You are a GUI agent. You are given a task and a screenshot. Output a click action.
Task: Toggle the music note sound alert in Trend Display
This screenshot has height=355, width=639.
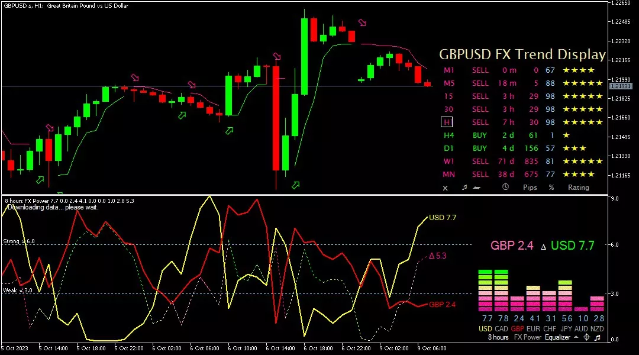pyautogui.click(x=464, y=188)
